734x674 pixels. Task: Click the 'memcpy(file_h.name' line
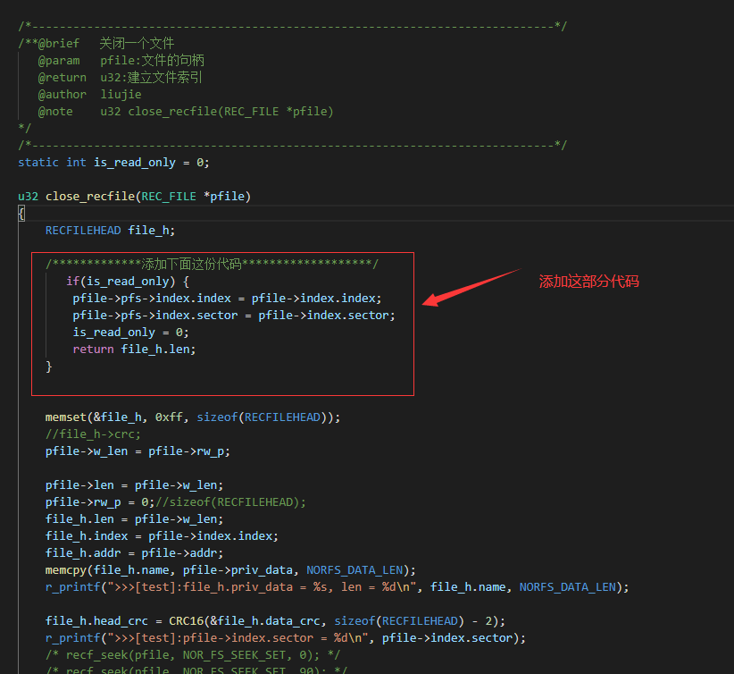230,570
